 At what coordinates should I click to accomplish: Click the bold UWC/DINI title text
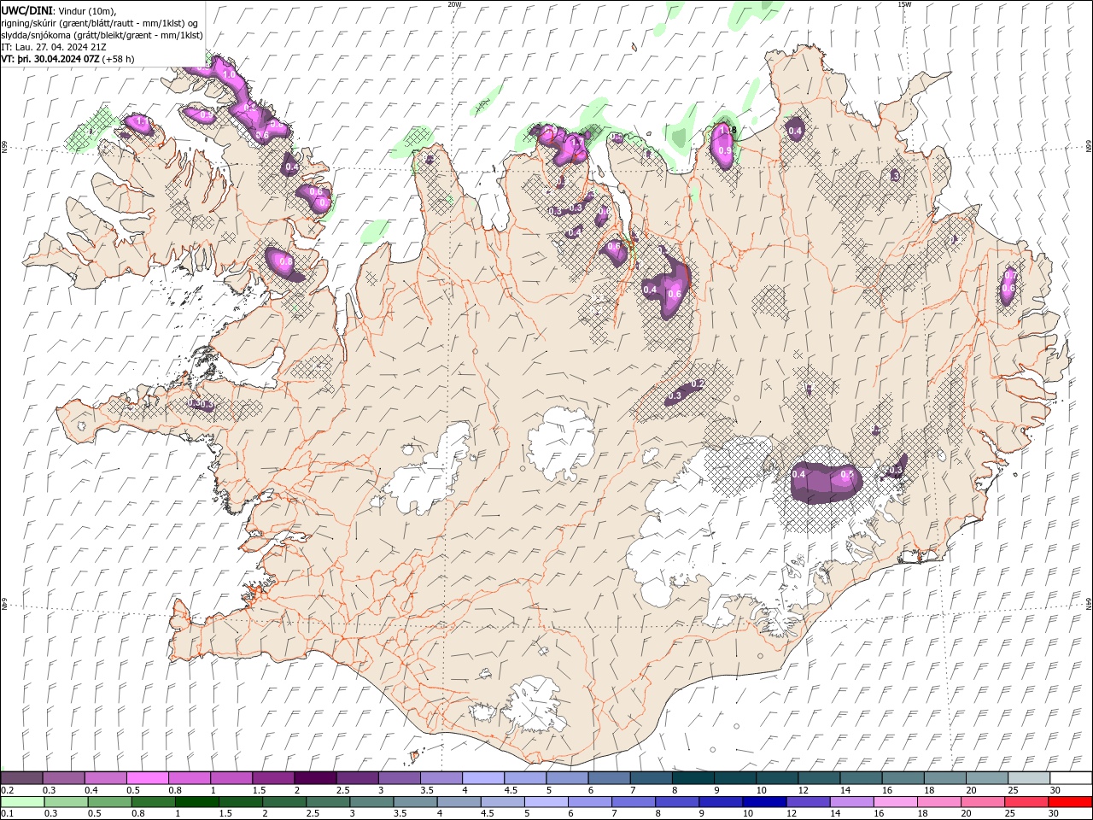(27, 10)
